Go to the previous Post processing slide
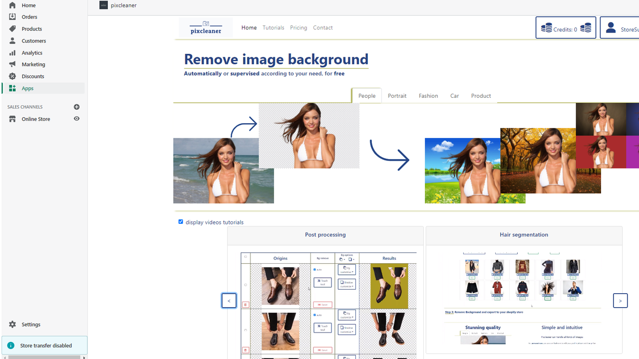This screenshot has height=359, width=639. (x=229, y=300)
